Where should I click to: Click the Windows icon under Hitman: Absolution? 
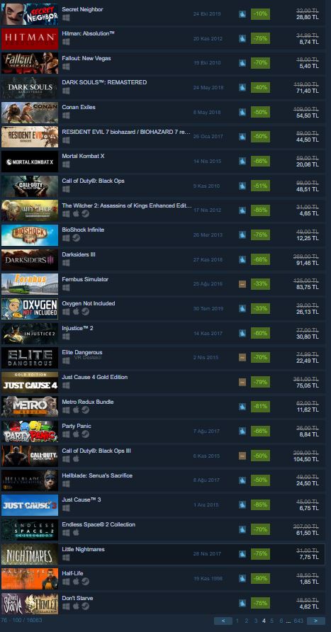[x=66, y=42]
